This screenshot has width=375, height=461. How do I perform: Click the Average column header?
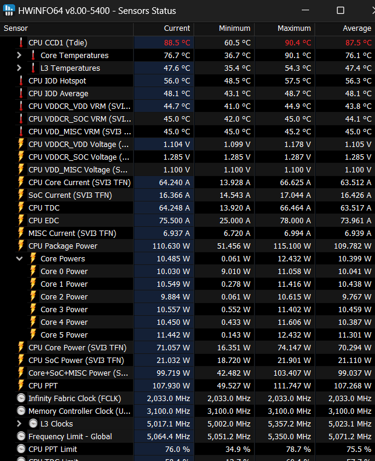pyautogui.click(x=345, y=28)
